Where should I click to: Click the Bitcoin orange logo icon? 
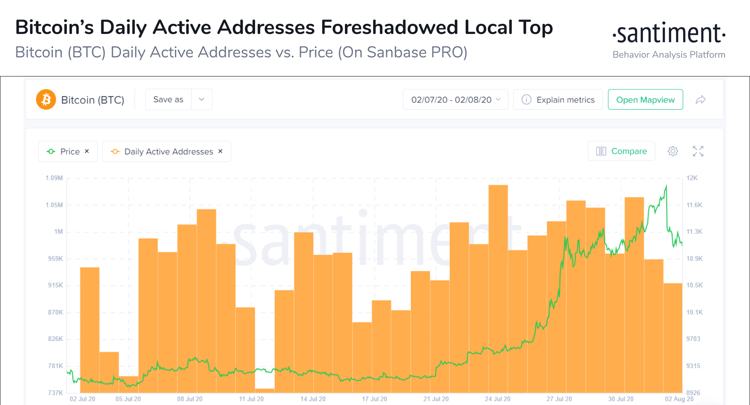(46, 99)
